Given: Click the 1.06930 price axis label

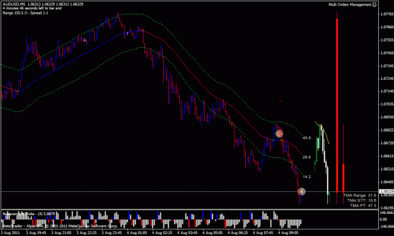Looking at the screenshot, I should click(387, 118).
